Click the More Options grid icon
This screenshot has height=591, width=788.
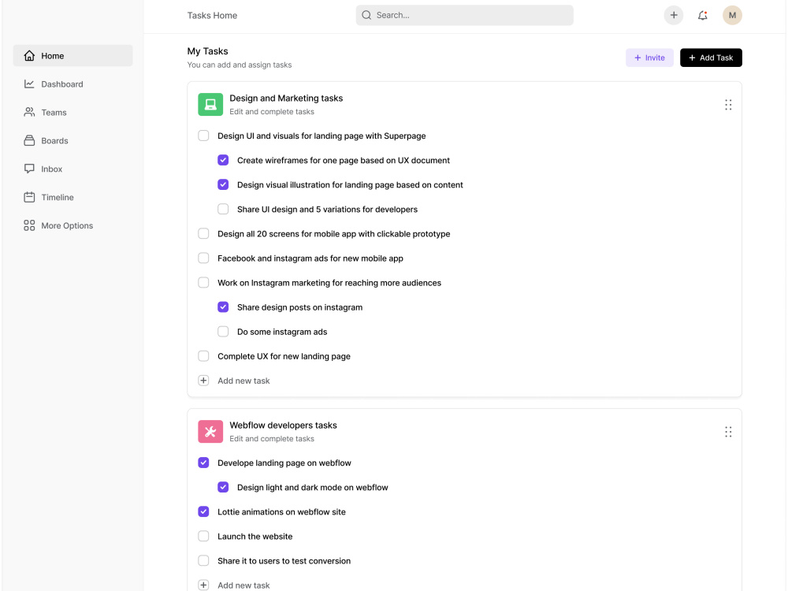point(29,225)
